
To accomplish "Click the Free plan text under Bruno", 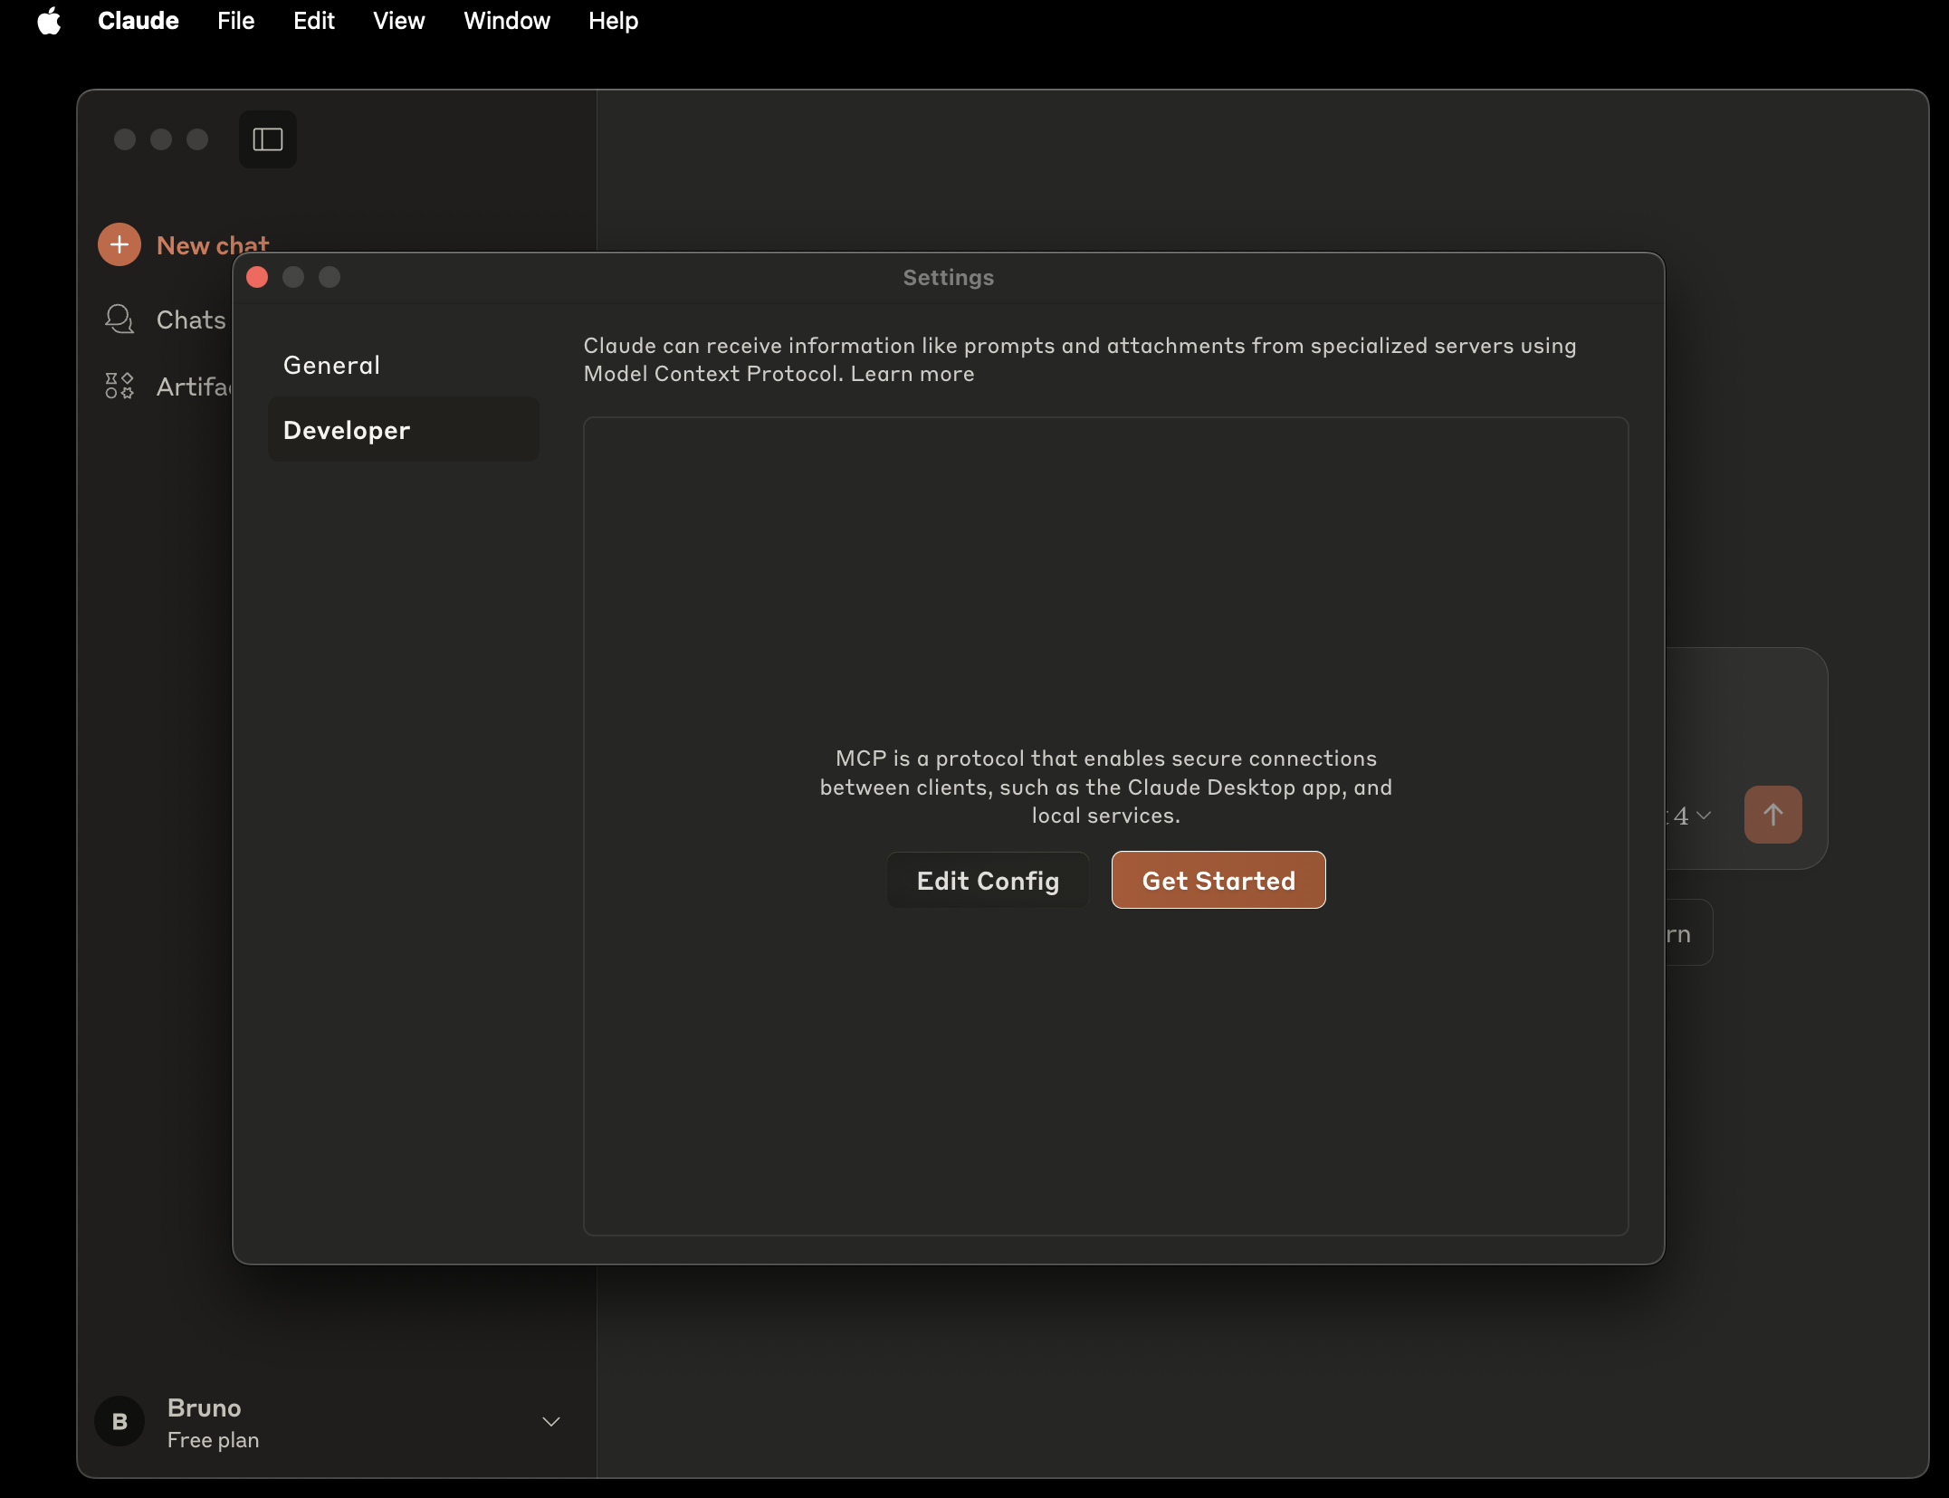I will point(214,1439).
